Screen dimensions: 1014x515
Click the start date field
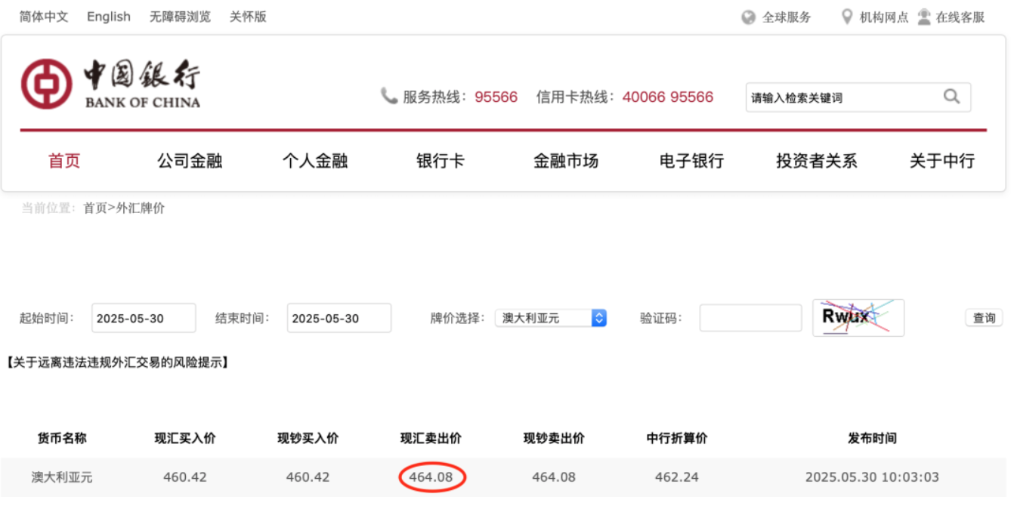[144, 318]
